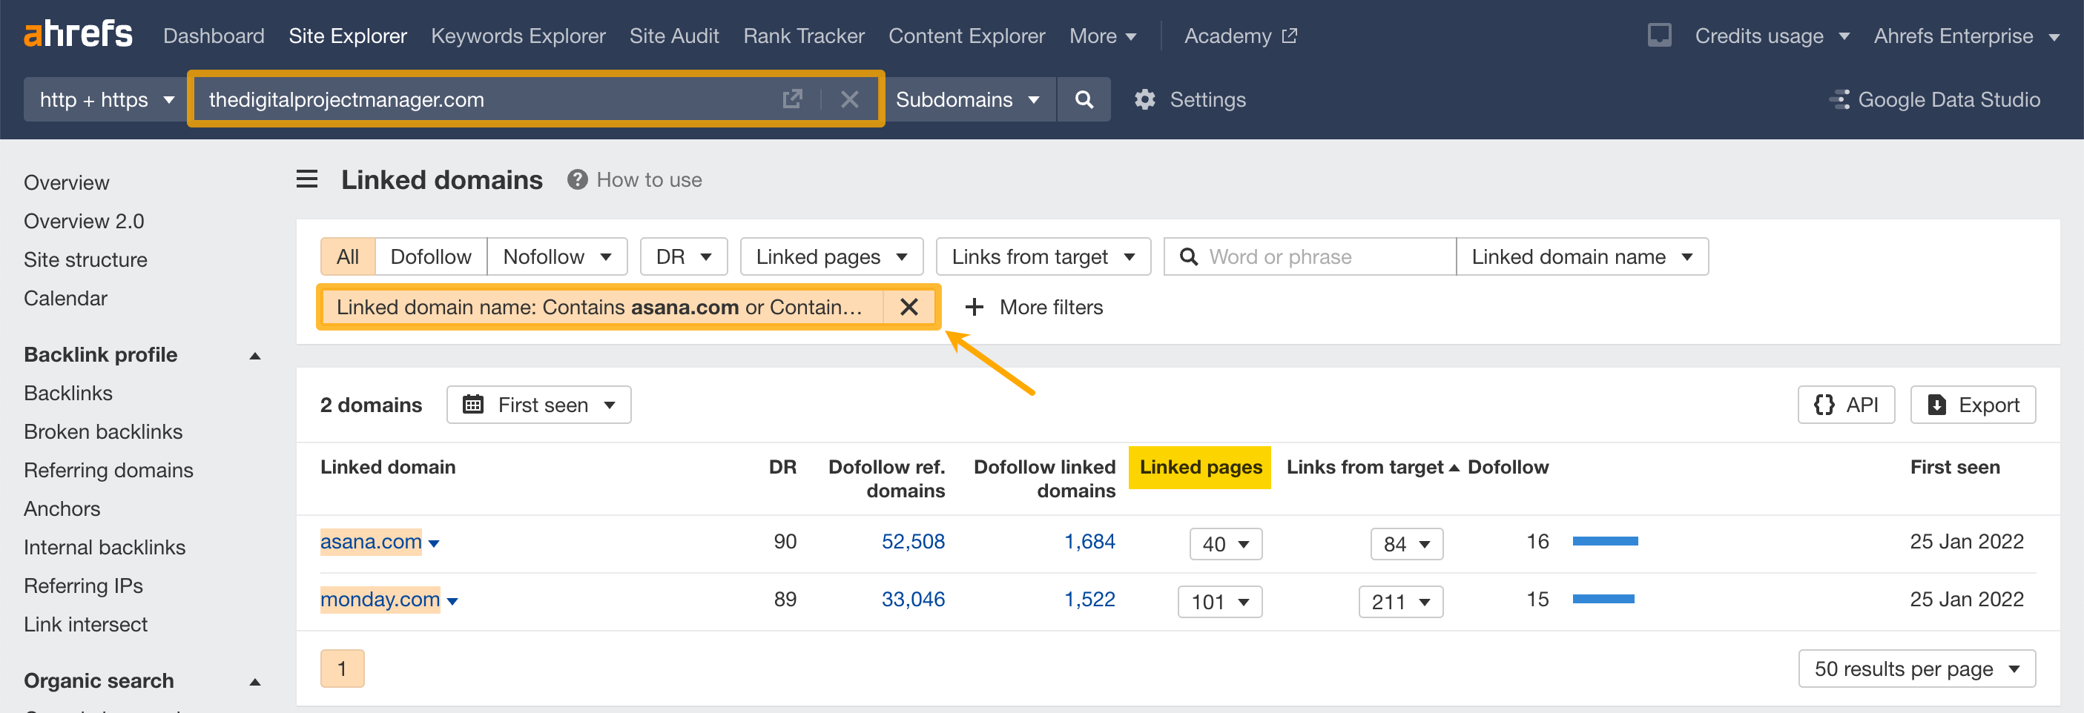Open Academy external link
2084x713 pixels.
tap(1241, 36)
